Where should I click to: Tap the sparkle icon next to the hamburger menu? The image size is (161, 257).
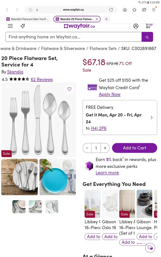pyautogui.click(x=22, y=26)
